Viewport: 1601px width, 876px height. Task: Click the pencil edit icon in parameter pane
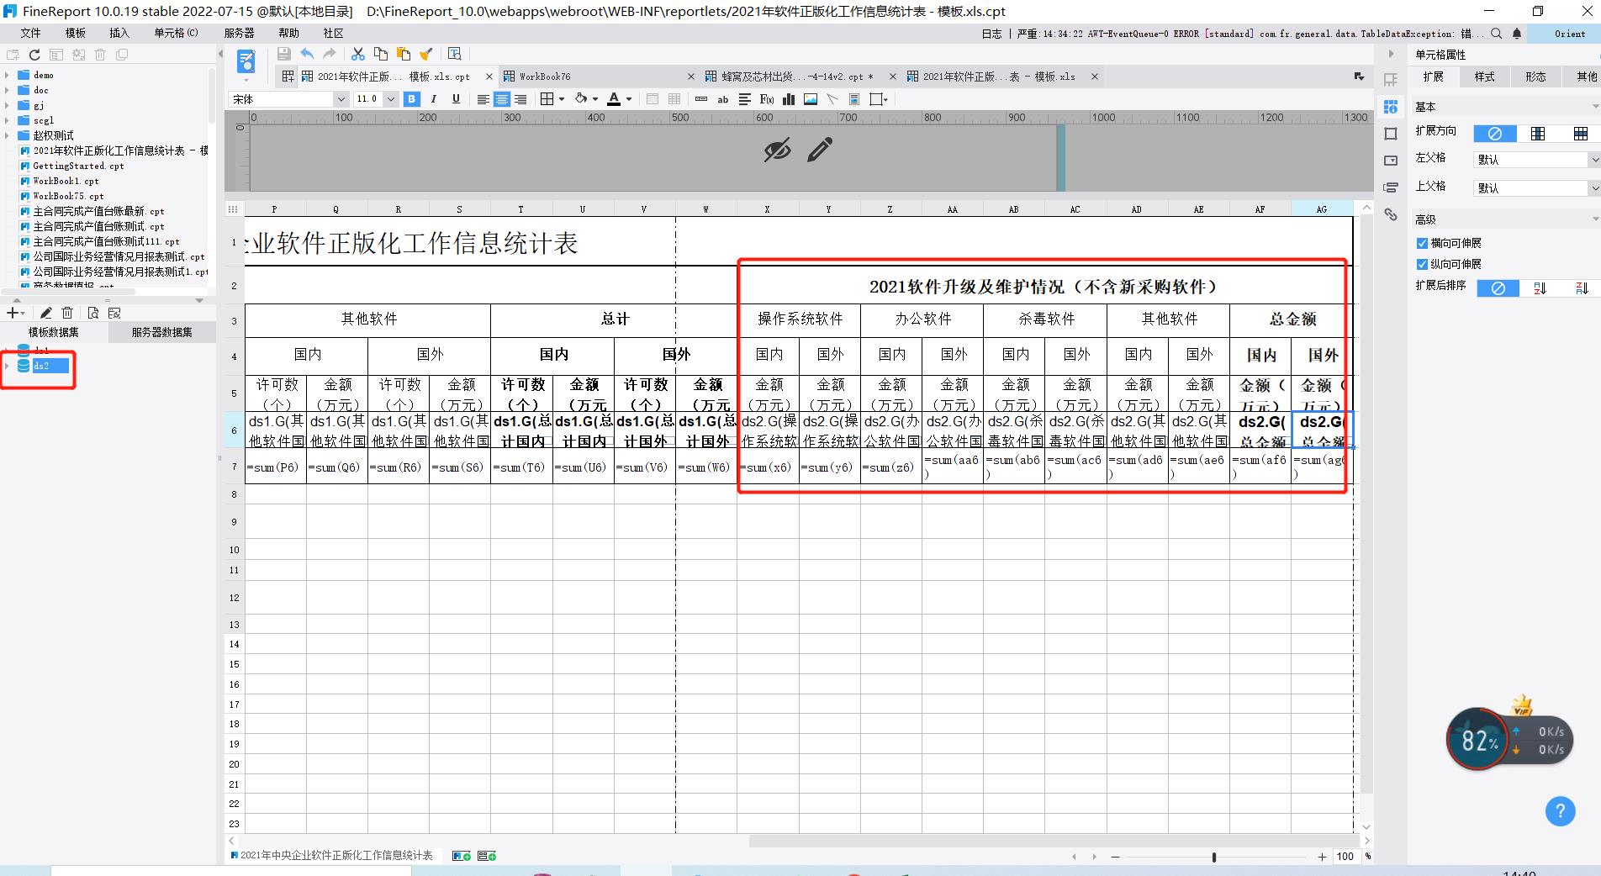820,150
